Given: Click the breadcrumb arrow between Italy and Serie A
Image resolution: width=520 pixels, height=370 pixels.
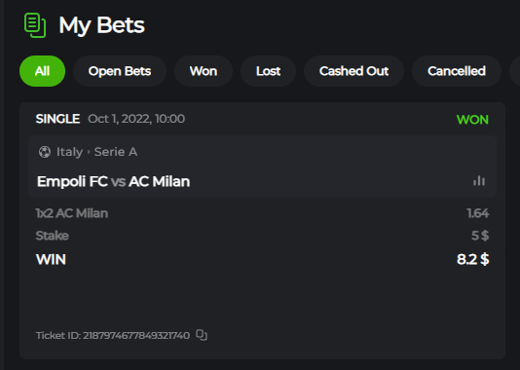Looking at the screenshot, I should coord(89,152).
